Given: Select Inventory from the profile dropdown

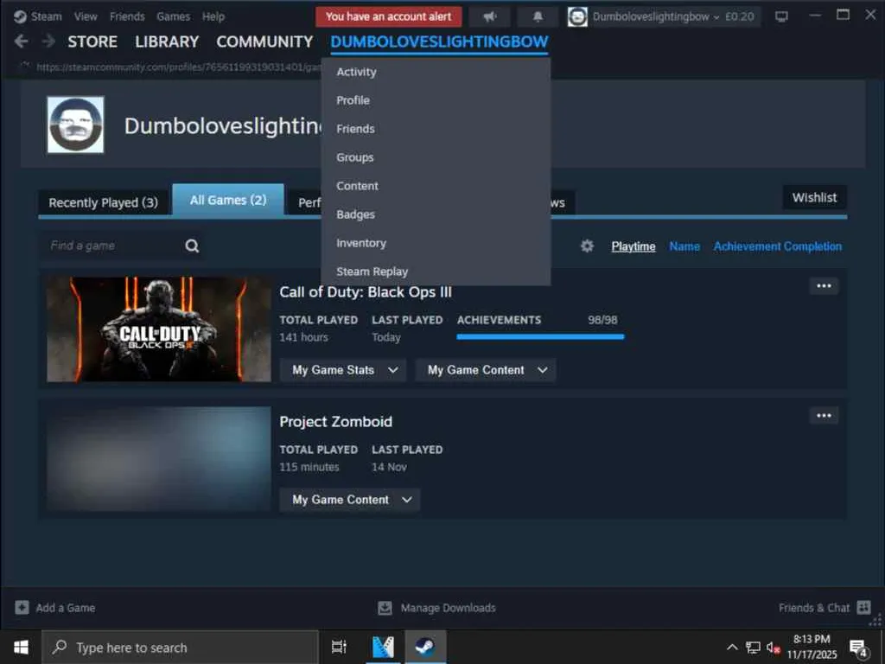Looking at the screenshot, I should click(x=436, y=243).
